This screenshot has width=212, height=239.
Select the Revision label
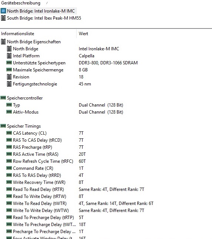(21, 77)
